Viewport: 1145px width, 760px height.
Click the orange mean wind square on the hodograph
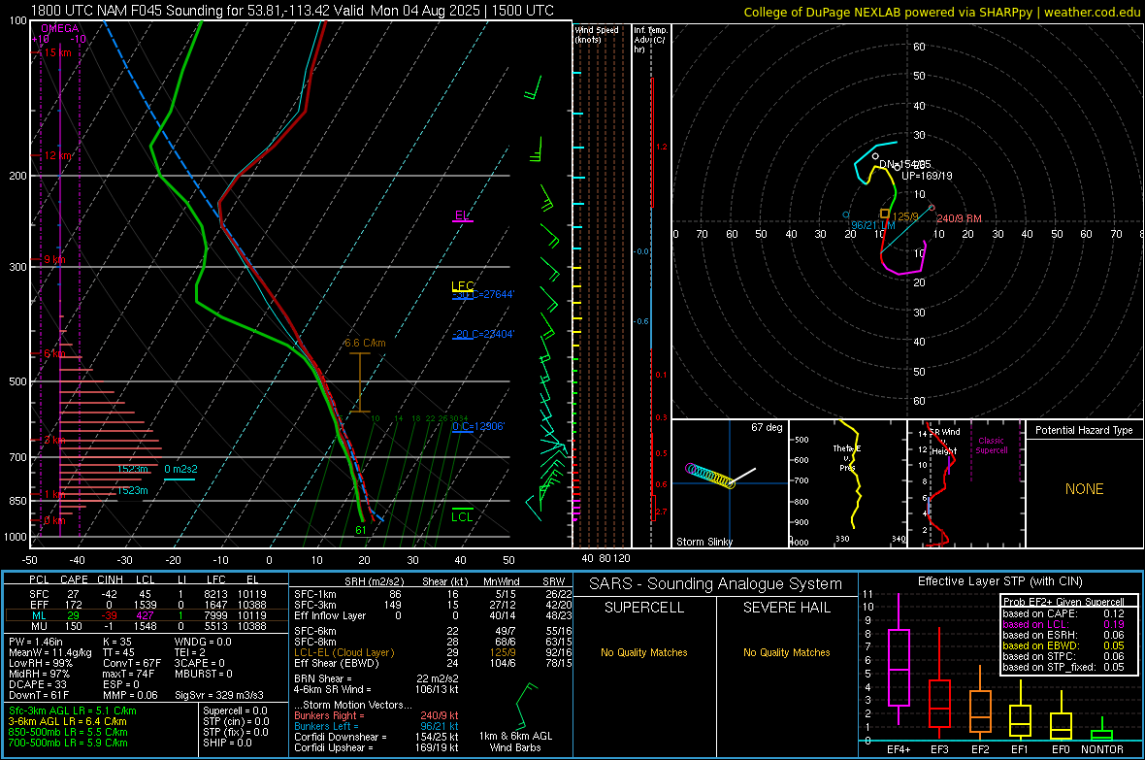tap(885, 215)
